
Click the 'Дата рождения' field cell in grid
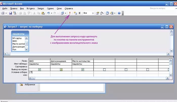coord(61,61)
